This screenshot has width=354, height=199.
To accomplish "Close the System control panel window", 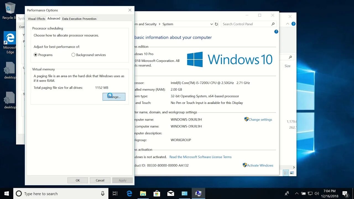I will point(273,15).
